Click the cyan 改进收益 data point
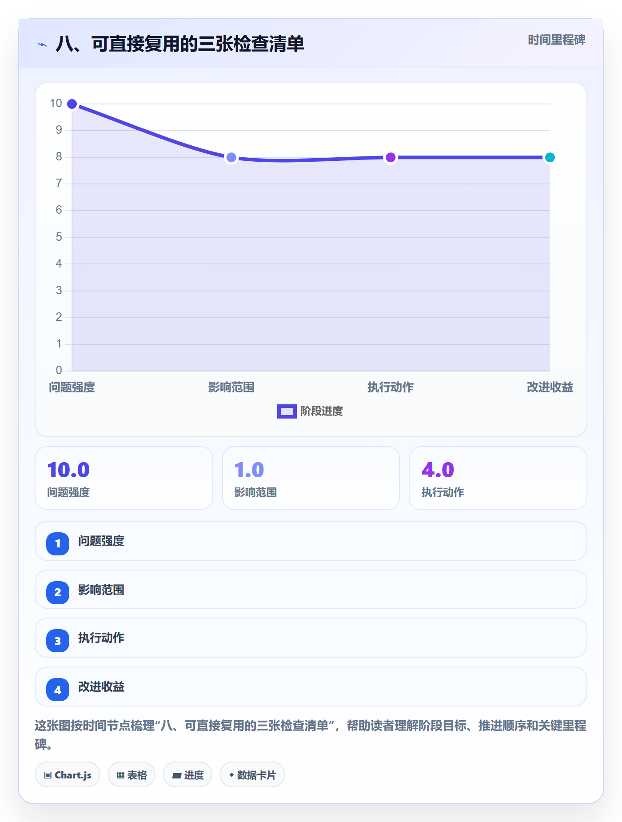The width and height of the screenshot is (622, 822). pyautogui.click(x=550, y=157)
